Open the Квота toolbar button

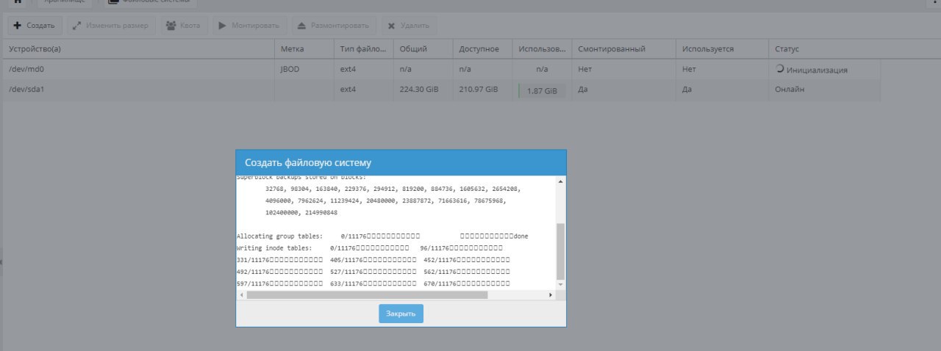tap(185, 26)
